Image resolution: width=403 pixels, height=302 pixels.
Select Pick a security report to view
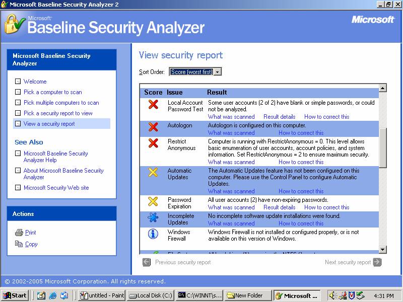pos(58,113)
